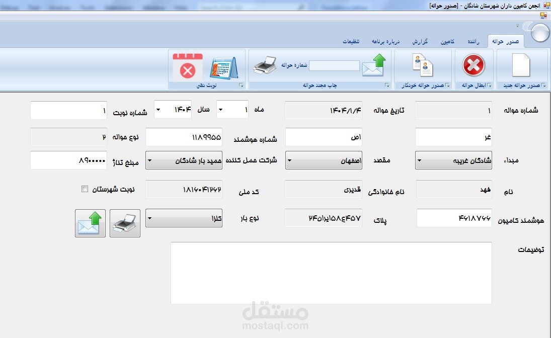Toggle the نوبت شهرستان checkbox
551x338 pixels.
[85, 189]
